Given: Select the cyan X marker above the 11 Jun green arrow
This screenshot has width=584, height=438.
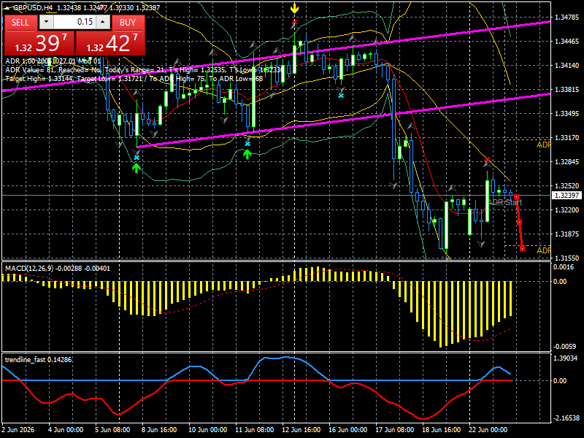Looking at the screenshot, I should [x=247, y=144].
